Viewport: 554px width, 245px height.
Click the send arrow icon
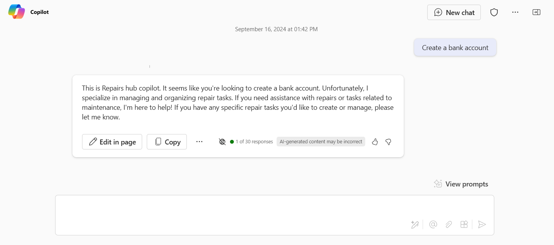click(x=482, y=224)
